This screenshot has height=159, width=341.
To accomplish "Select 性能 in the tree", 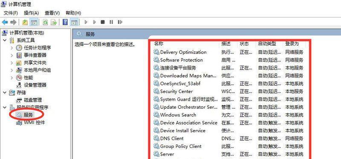I will [29, 78].
